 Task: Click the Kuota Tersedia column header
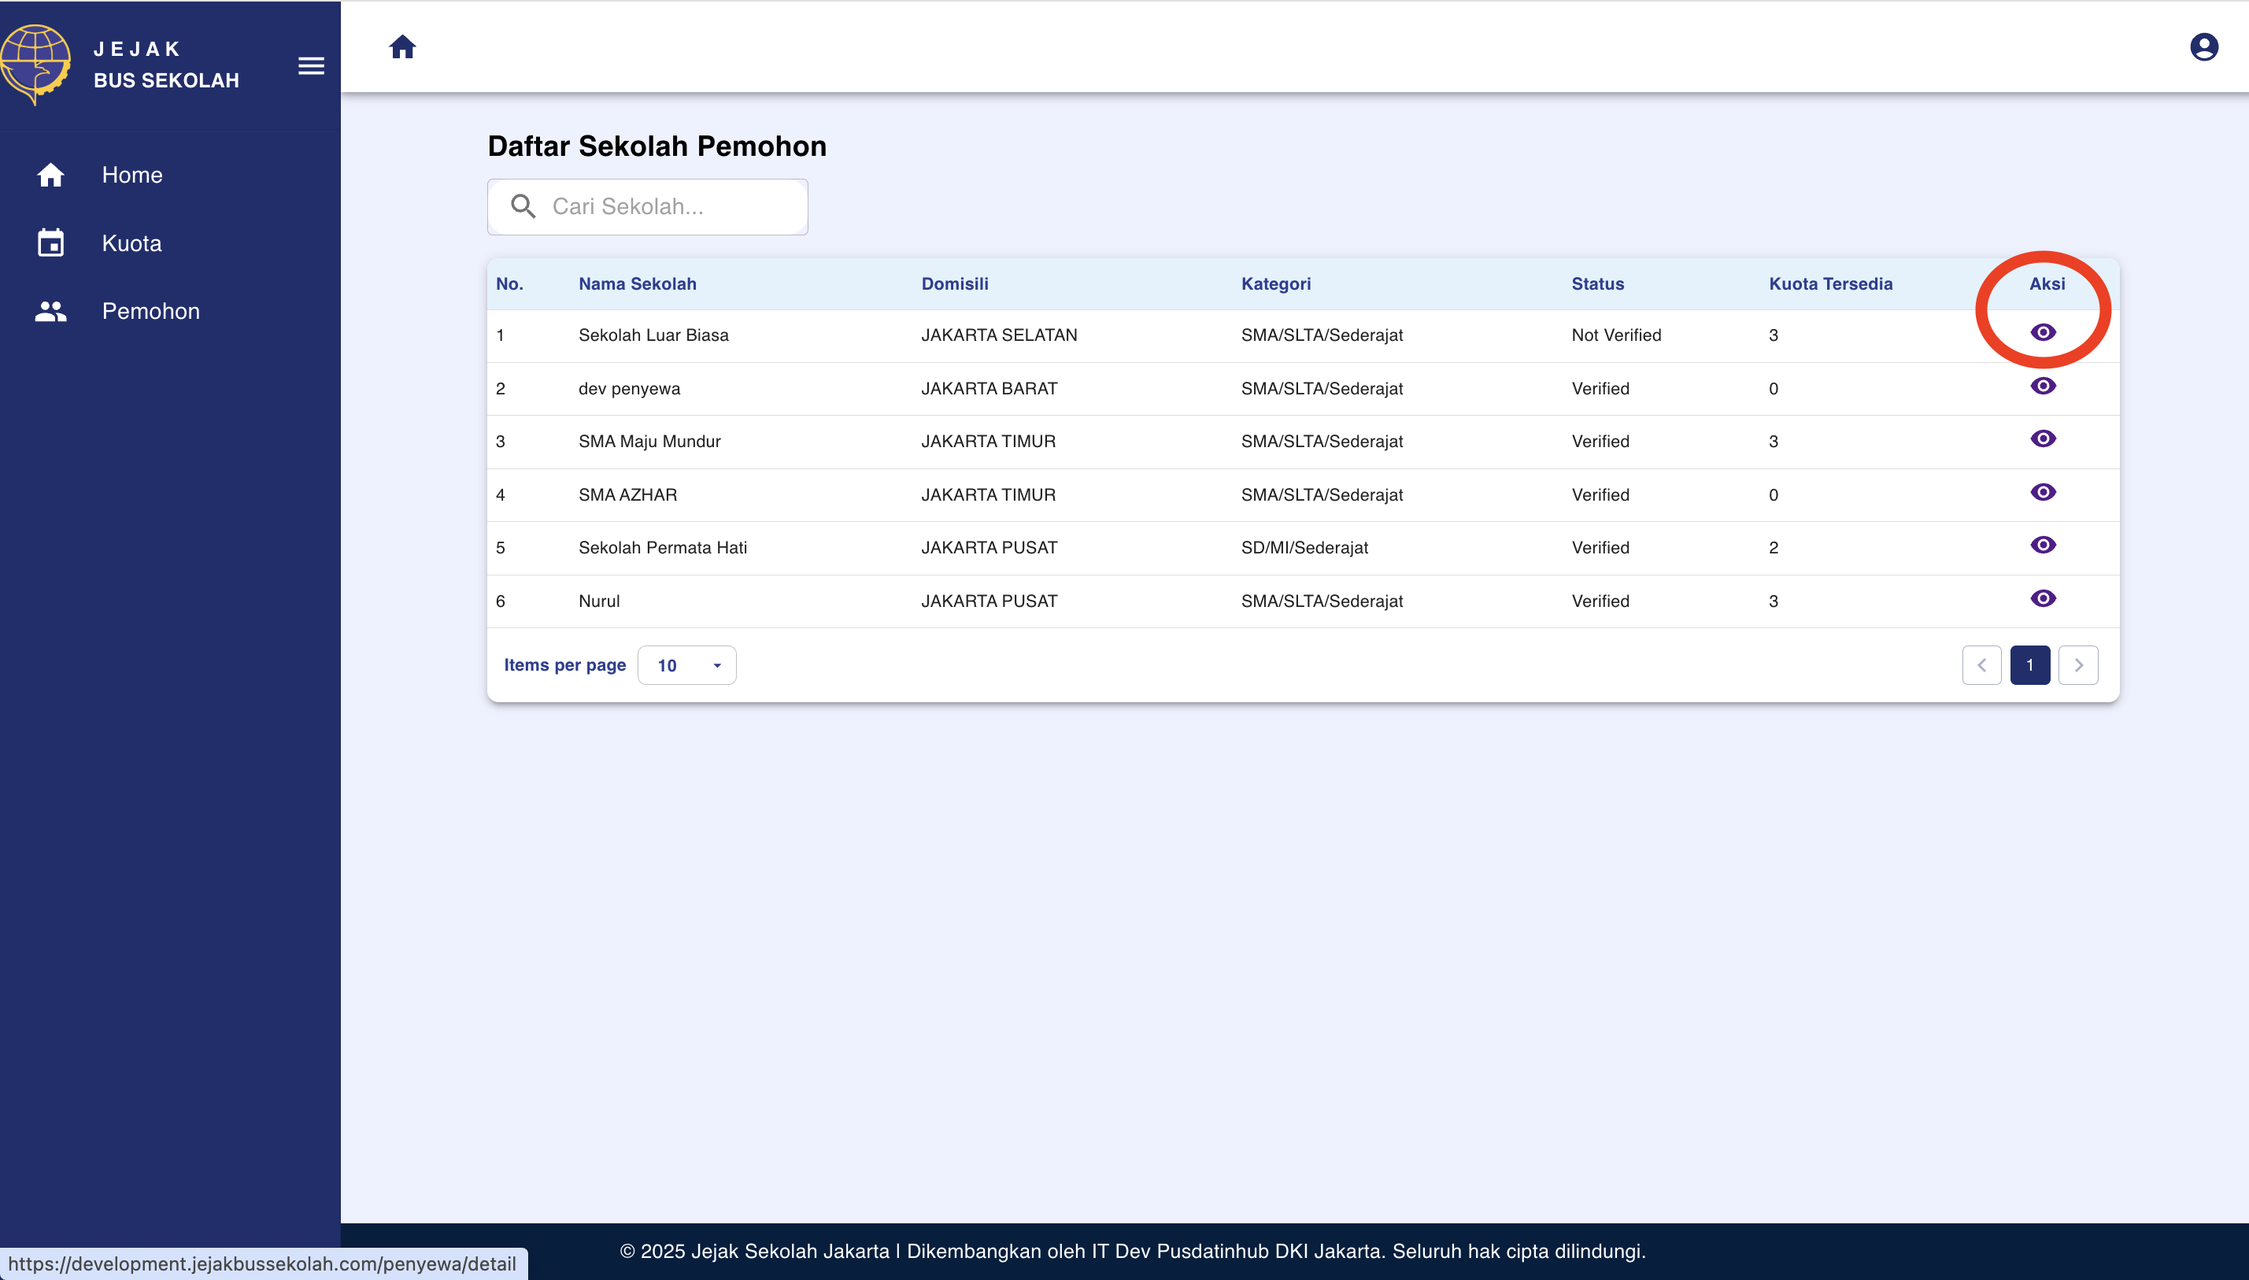coord(1829,284)
